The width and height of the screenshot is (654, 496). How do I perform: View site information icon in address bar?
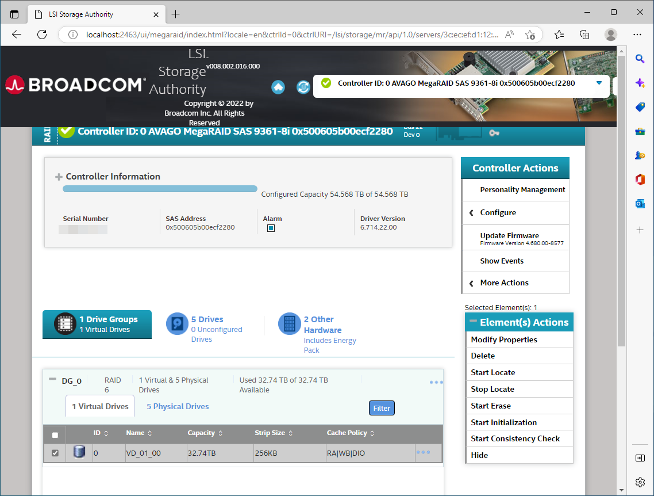tap(73, 35)
